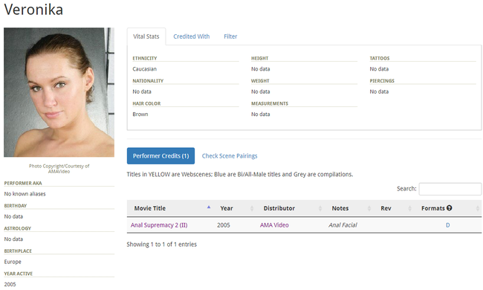Select the Performer Credits (1) button
Image resolution: width=483 pixels, height=290 pixels.
click(161, 156)
